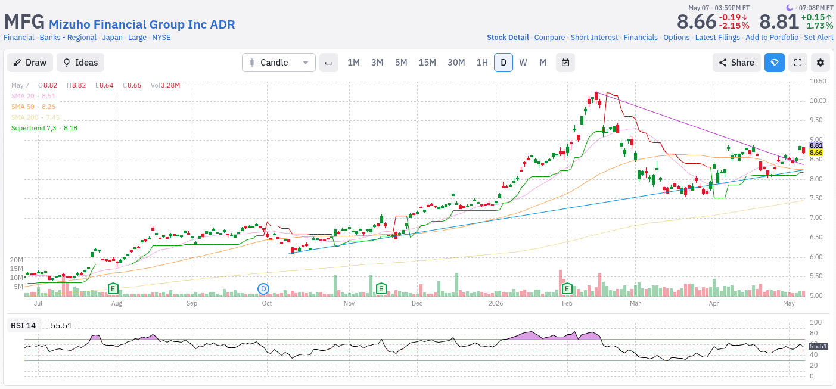Click the Vol 3.28M readout
Image resolution: width=836 pixels, height=389 pixels.
click(165, 85)
